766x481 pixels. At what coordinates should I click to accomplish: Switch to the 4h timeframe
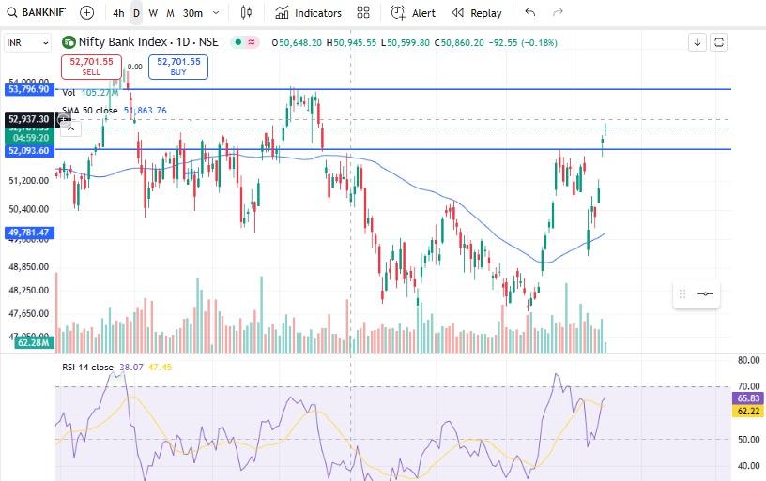(118, 13)
